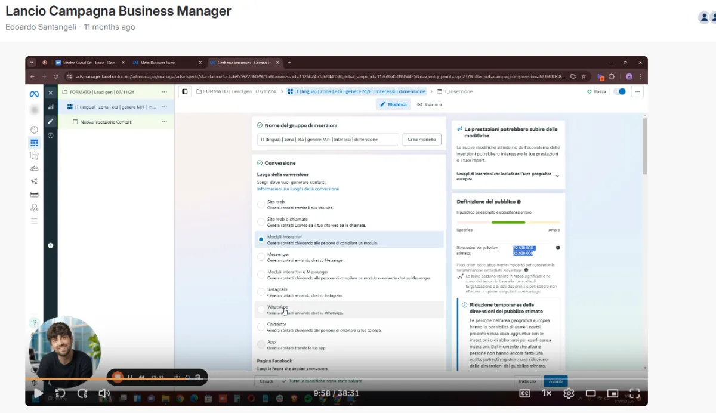Select Instagram radio option
This screenshot has width=716, height=413.
tap(261, 292)
